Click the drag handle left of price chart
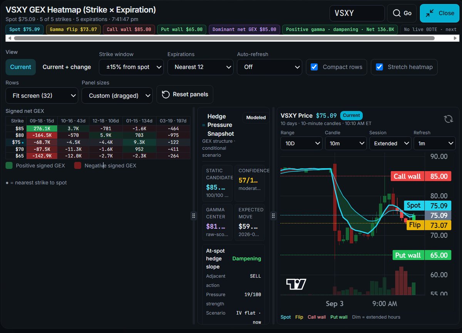This screenshot has width=462, height=333. click(x=274, y=216)
